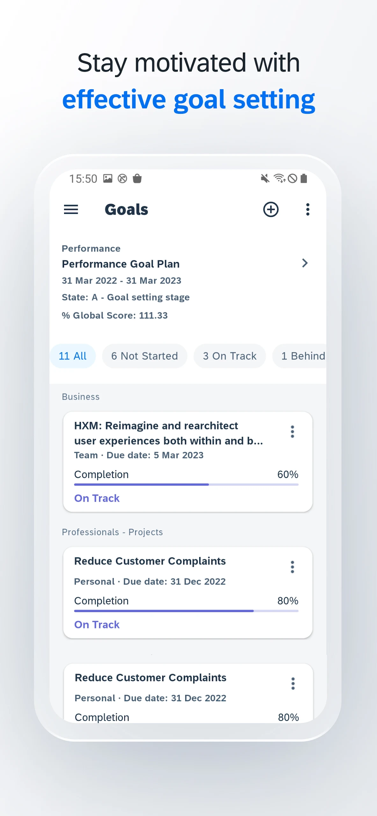This screenshot has height=816, width=377.
Task: Tap the add goal plus icon
Action: point(271,209)
